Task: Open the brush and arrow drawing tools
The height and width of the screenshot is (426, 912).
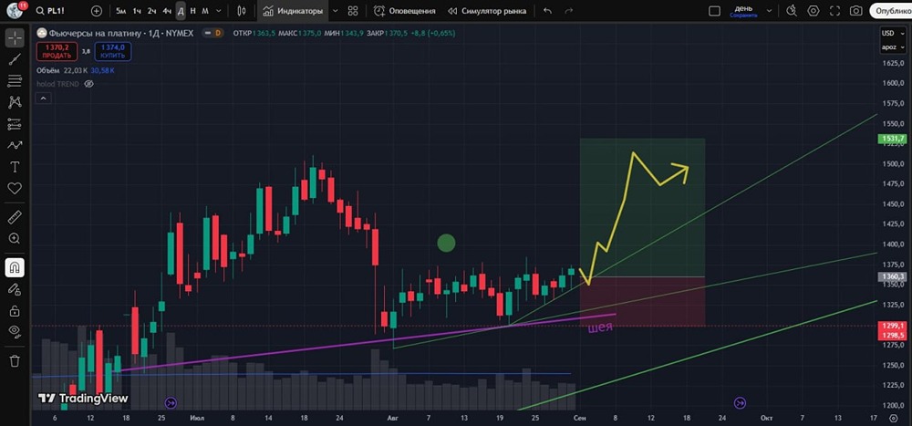Action: (15, 145)
